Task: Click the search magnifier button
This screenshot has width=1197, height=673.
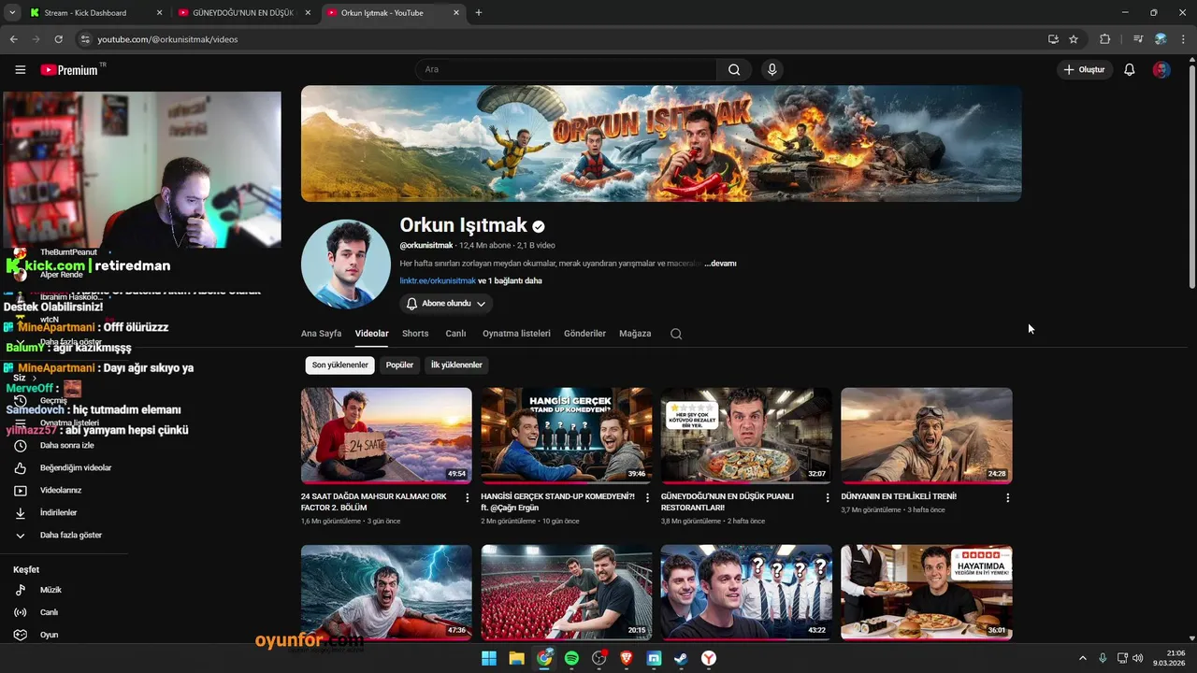Action: (734, 70)
